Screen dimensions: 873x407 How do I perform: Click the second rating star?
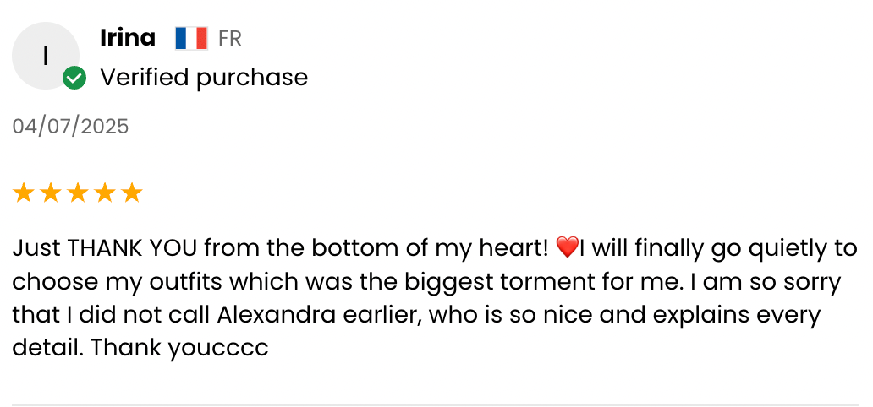51,193
